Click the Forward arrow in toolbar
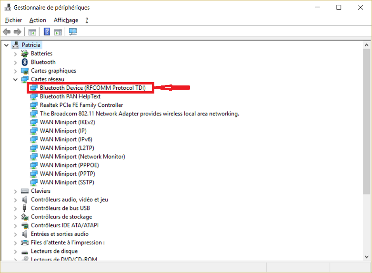This screenshot has height=273, width=372. [x=18, y=32]
